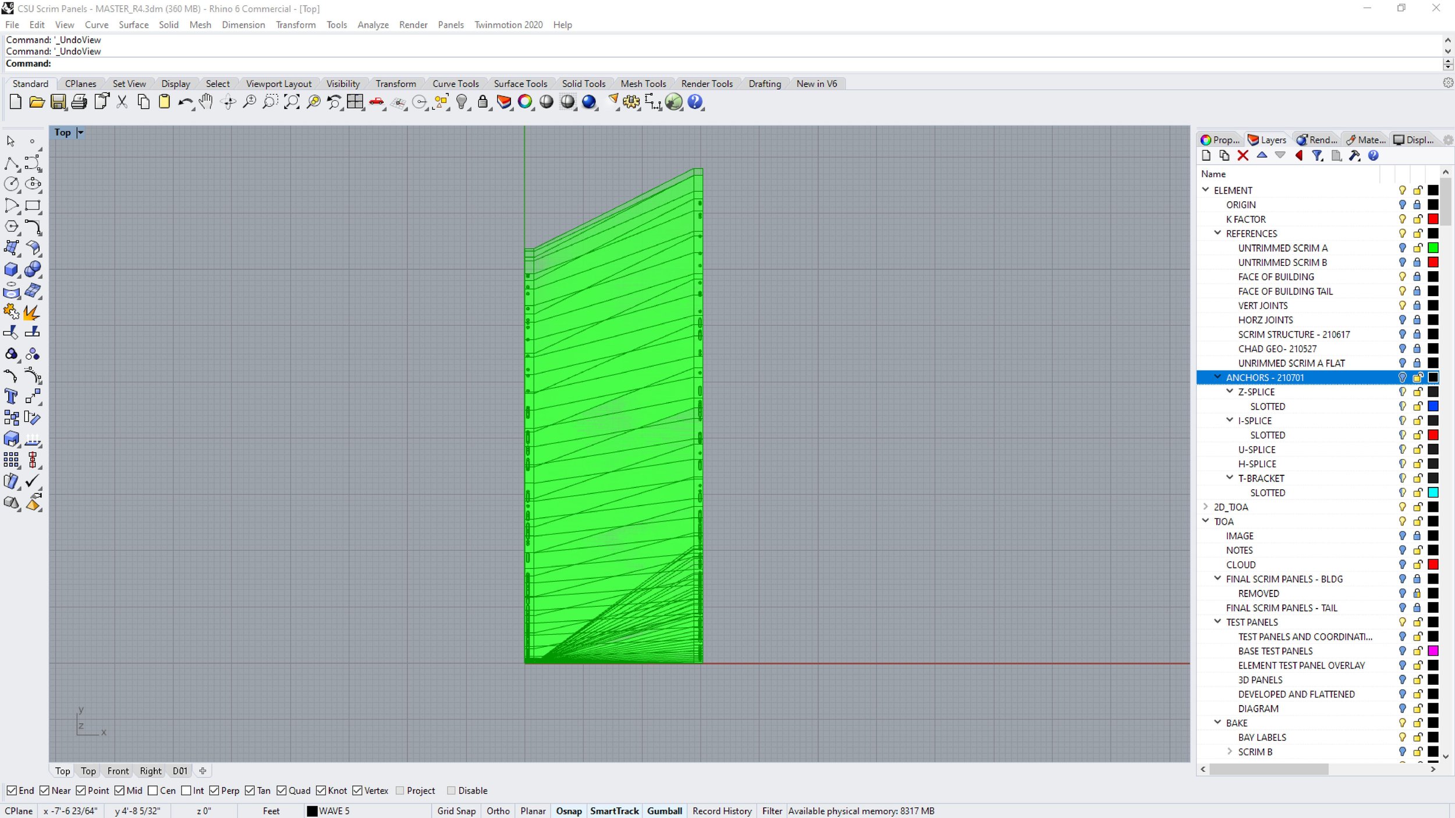This screenshot has width=1455, height=818.
Task: Toggle visibility bulb of K FACTOR layer
Action: 1403,219
